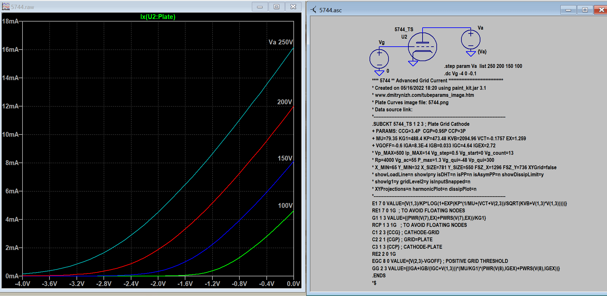The height and width of the screenshot is (296, 607).
Task: Click the C3 1 3 {CCP} CATHODE-PLATE line
Action: [x=407, y=247]
